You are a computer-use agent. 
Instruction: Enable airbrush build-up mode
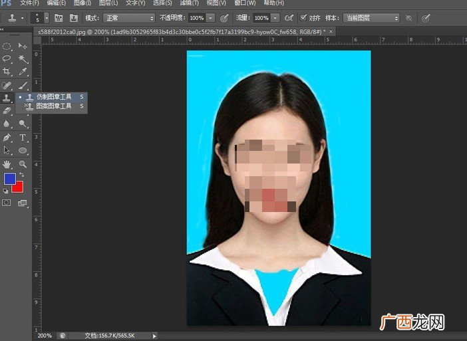pyautogui.click(x=289, y=18)
